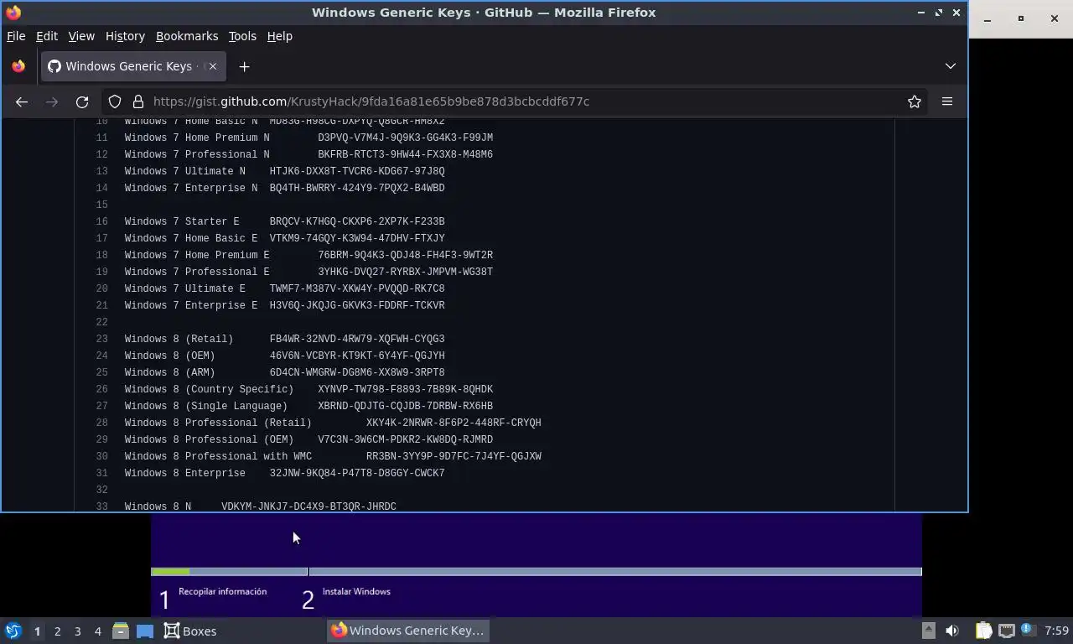1073x644 pixels.
Task: Click the Windows 8 (ARM) key line
Action: point(285,372)
